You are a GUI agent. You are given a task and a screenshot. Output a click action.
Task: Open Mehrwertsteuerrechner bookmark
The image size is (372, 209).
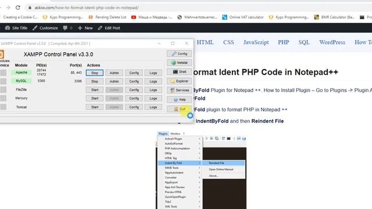click(197, 17)
